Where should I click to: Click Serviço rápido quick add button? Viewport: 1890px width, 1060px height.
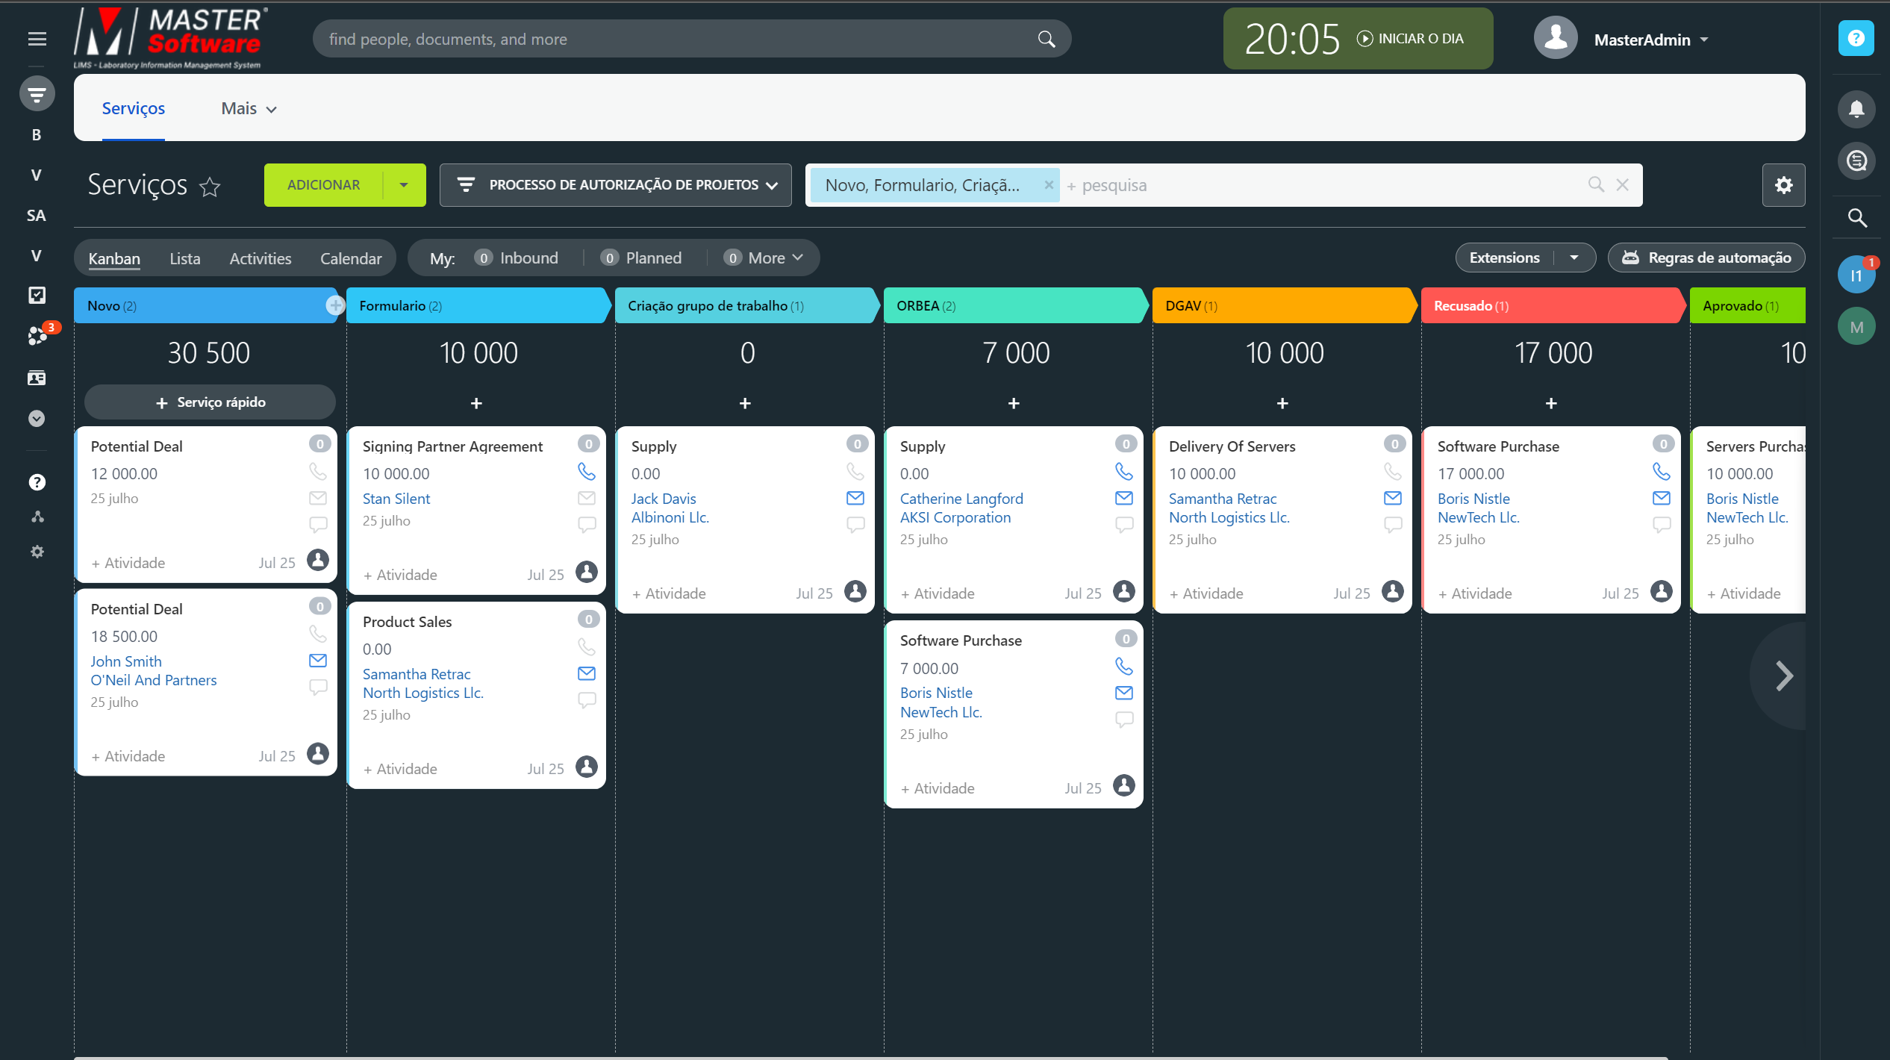coord(210,402)
